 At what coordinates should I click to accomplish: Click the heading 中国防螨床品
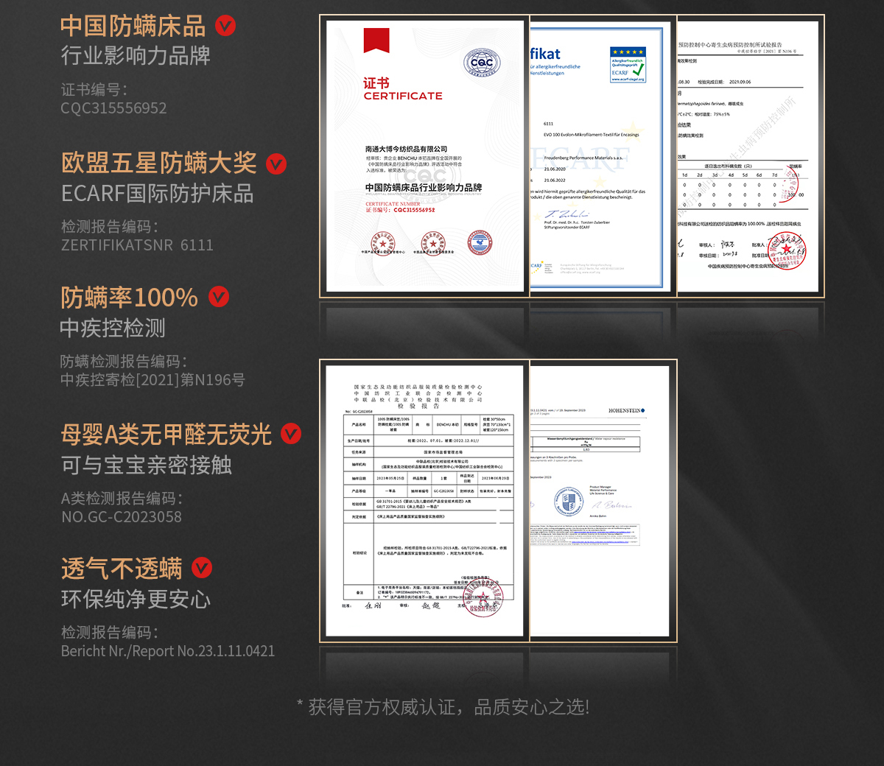133,27
